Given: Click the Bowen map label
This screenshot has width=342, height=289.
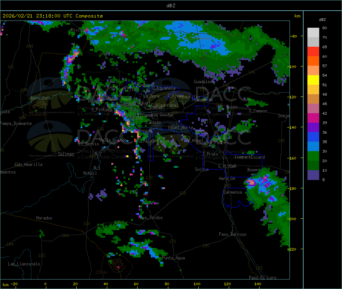Looking at the screenshot, I should [253, 169].
